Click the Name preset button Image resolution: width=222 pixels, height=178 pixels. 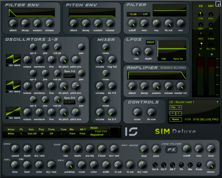pyautogui.click(x=176, y=119)
